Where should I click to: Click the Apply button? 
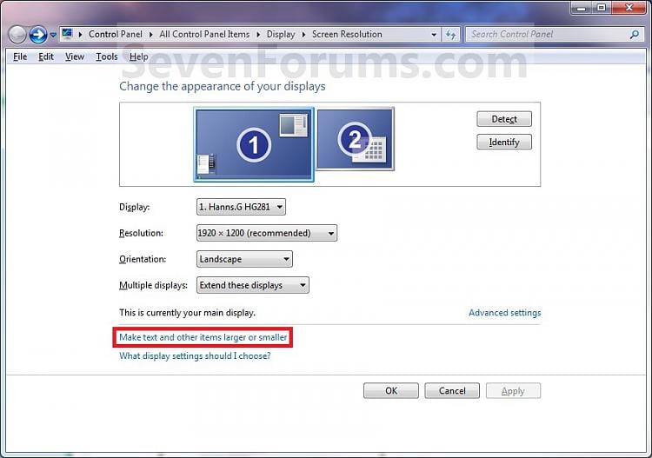pyautogui.click(x=513, y=391)
